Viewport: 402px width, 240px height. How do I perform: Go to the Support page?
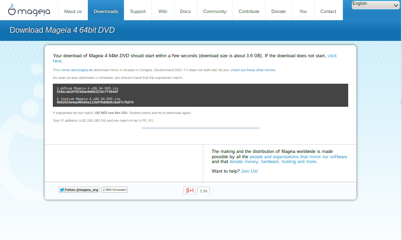138,11
